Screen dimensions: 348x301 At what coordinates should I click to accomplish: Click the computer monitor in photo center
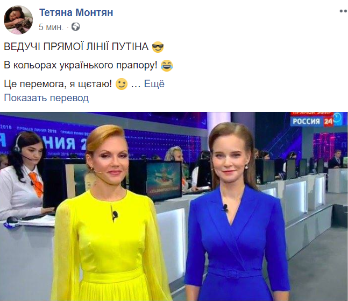163,180
